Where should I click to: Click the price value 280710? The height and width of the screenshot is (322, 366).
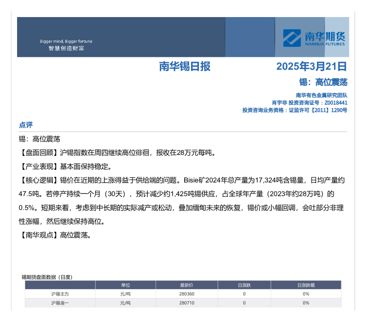[x=187, y=303]
